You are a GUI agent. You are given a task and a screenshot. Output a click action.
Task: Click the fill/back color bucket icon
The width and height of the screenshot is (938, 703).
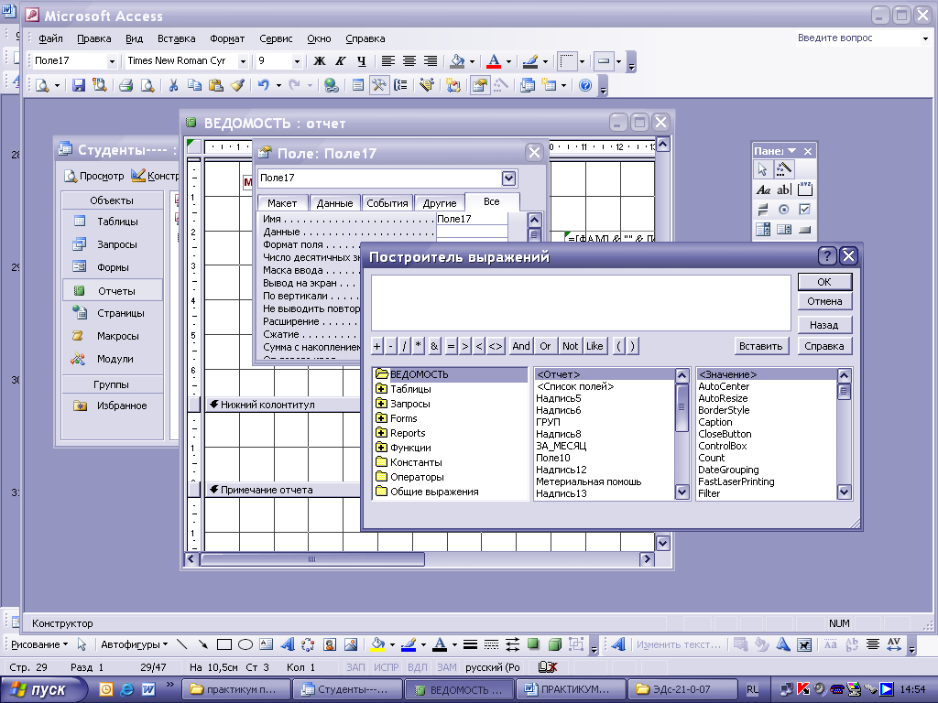click(x=458, y=61)
